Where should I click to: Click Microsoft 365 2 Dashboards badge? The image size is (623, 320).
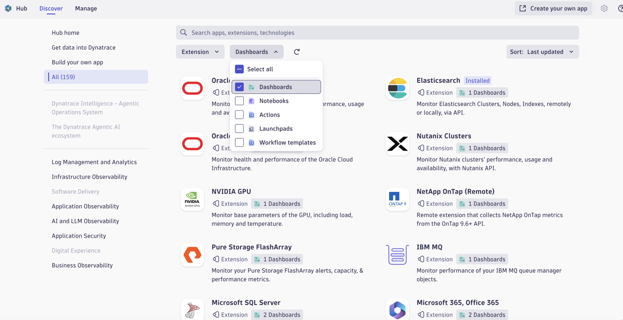(482, 315)
